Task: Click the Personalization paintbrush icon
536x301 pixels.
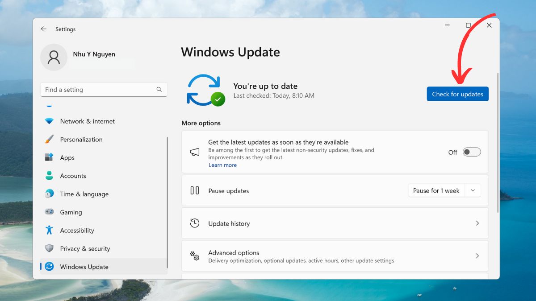Action: [49, 139]
